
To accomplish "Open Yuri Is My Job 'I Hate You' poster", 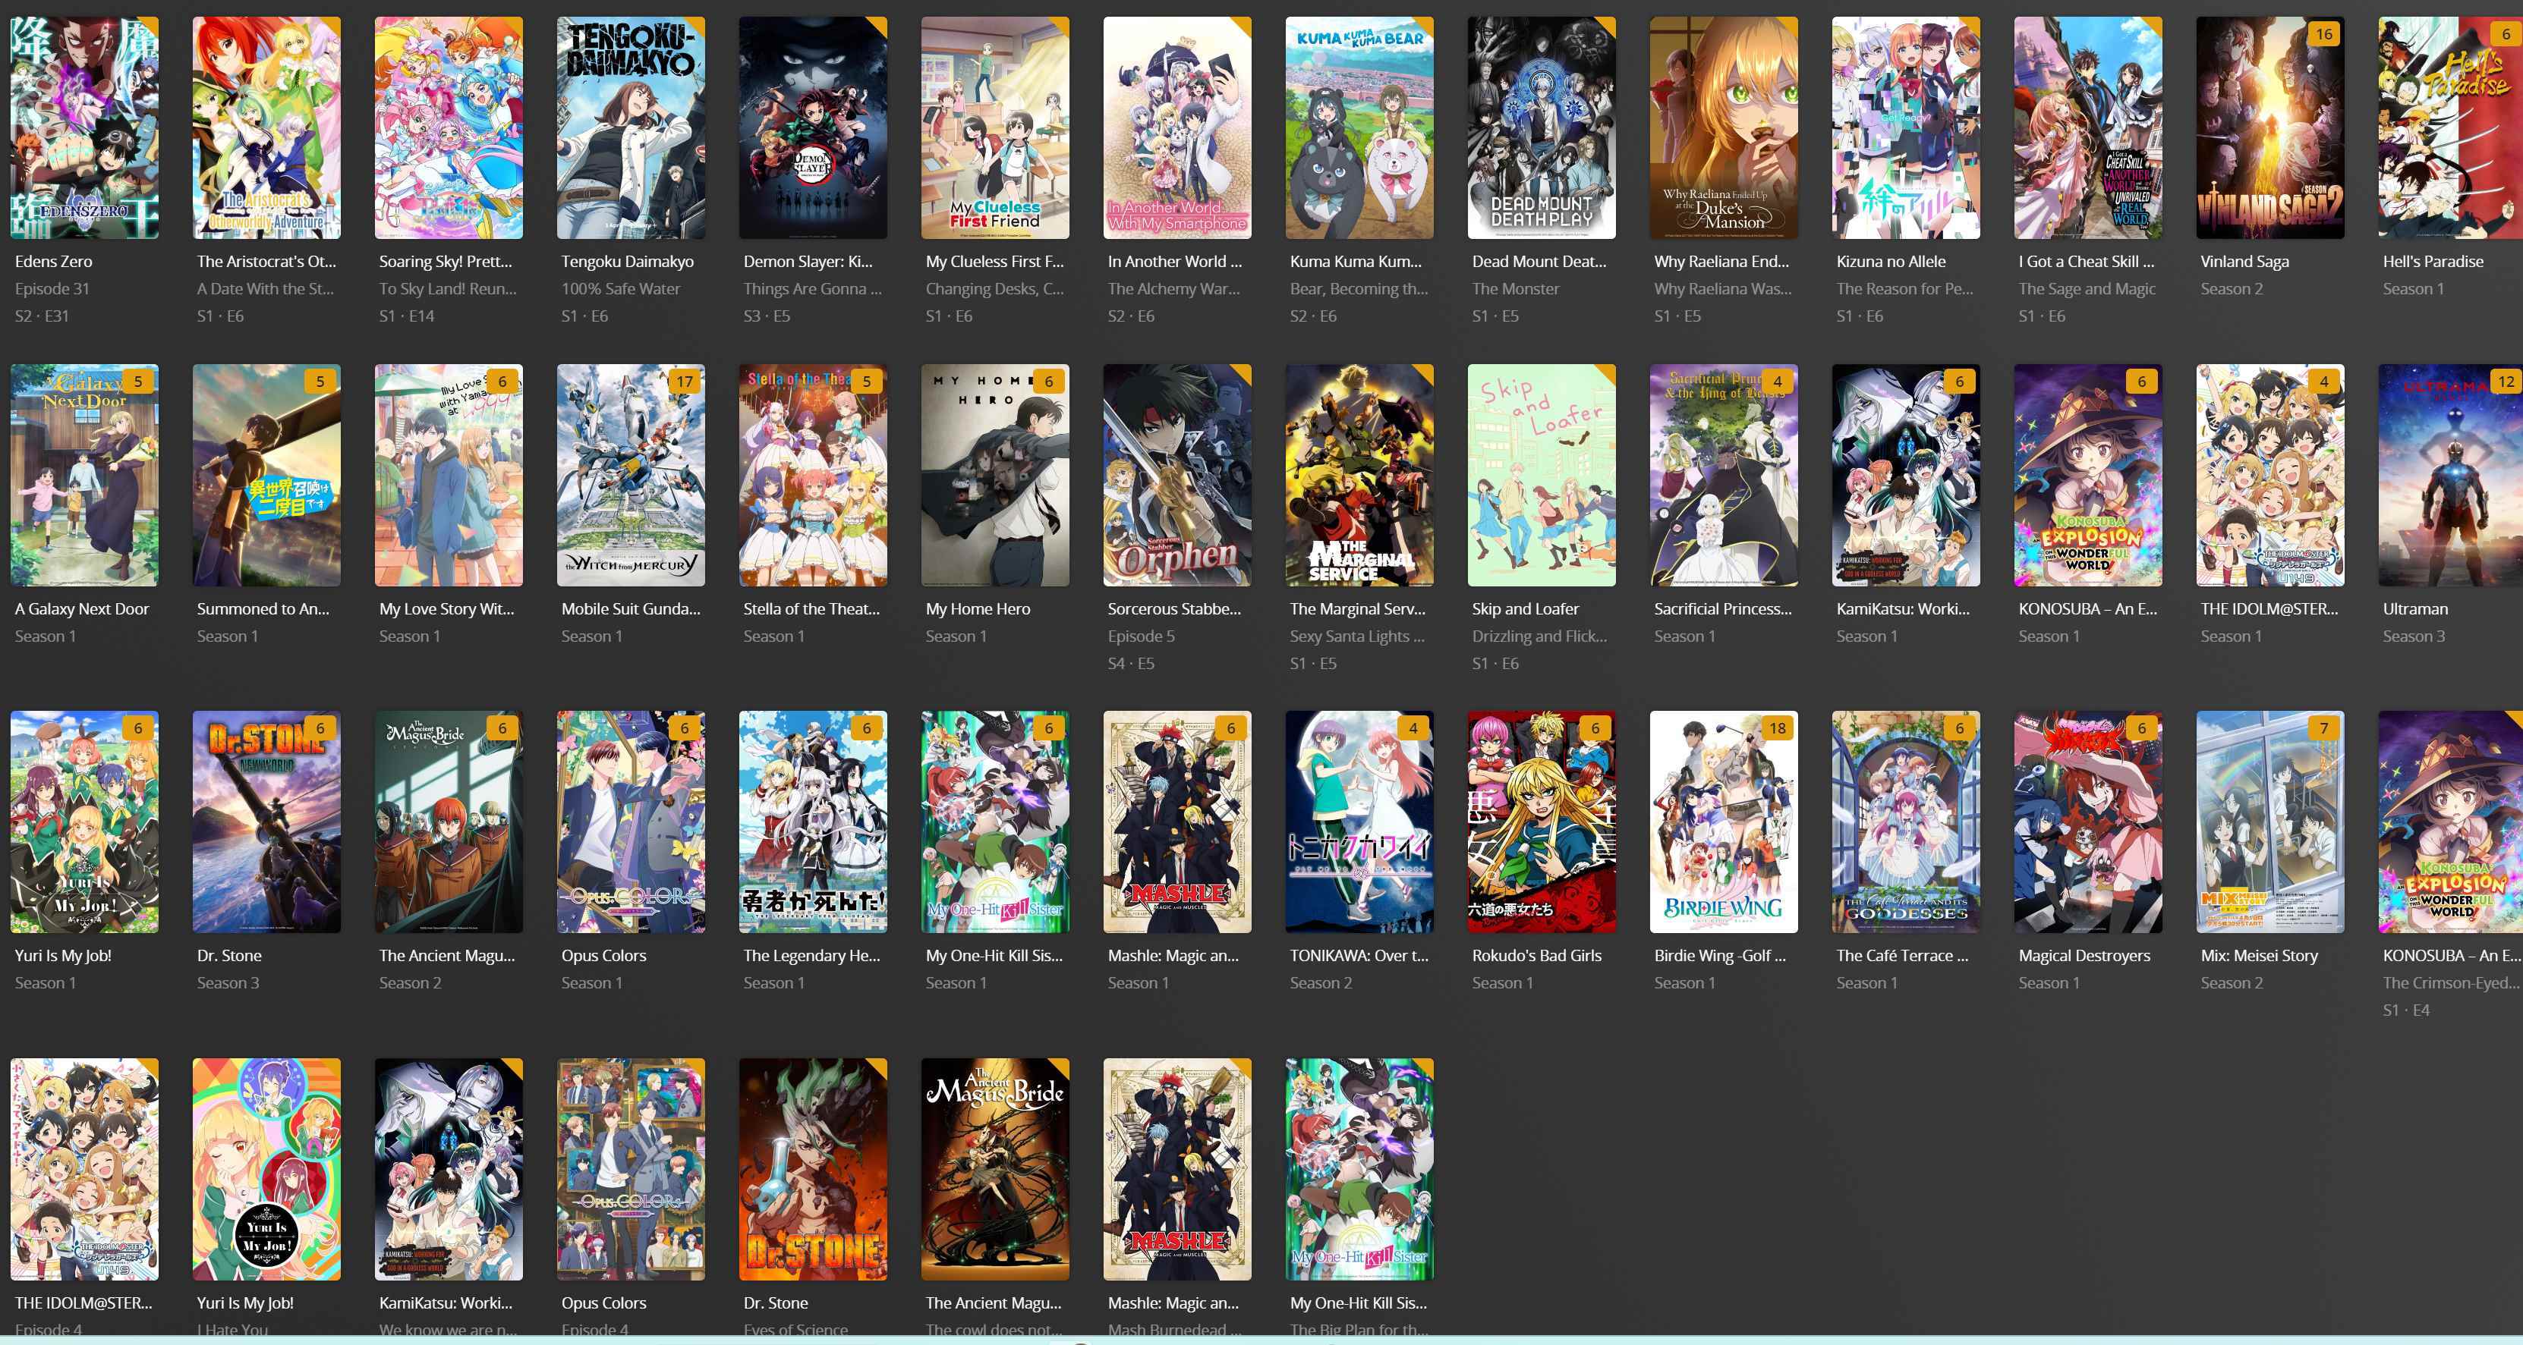I will pos(266,1169).
